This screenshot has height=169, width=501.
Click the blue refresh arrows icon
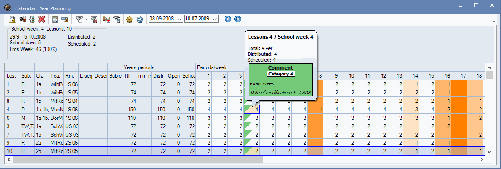tap(140, 19)
